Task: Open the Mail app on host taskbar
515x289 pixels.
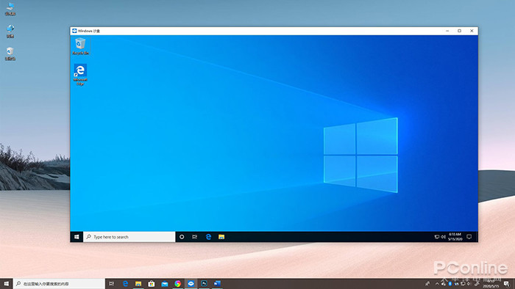Action: (165, 283)
